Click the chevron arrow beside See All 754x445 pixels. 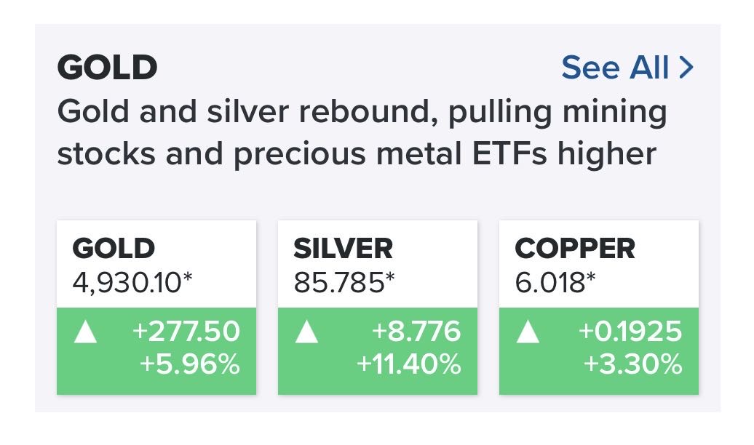point(686,68)
